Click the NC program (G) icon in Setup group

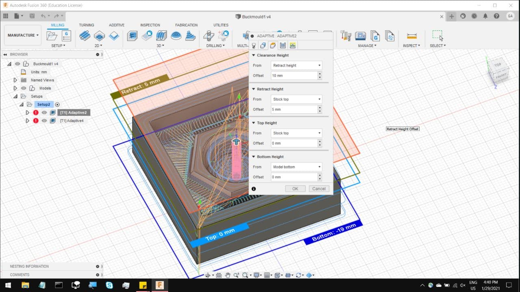[x=66, y=36]
